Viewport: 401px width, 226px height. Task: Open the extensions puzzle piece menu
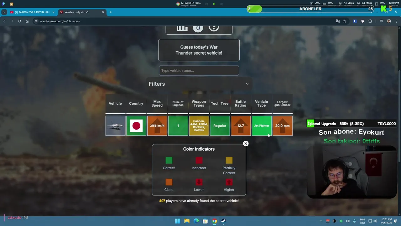[x=370, y=21]
